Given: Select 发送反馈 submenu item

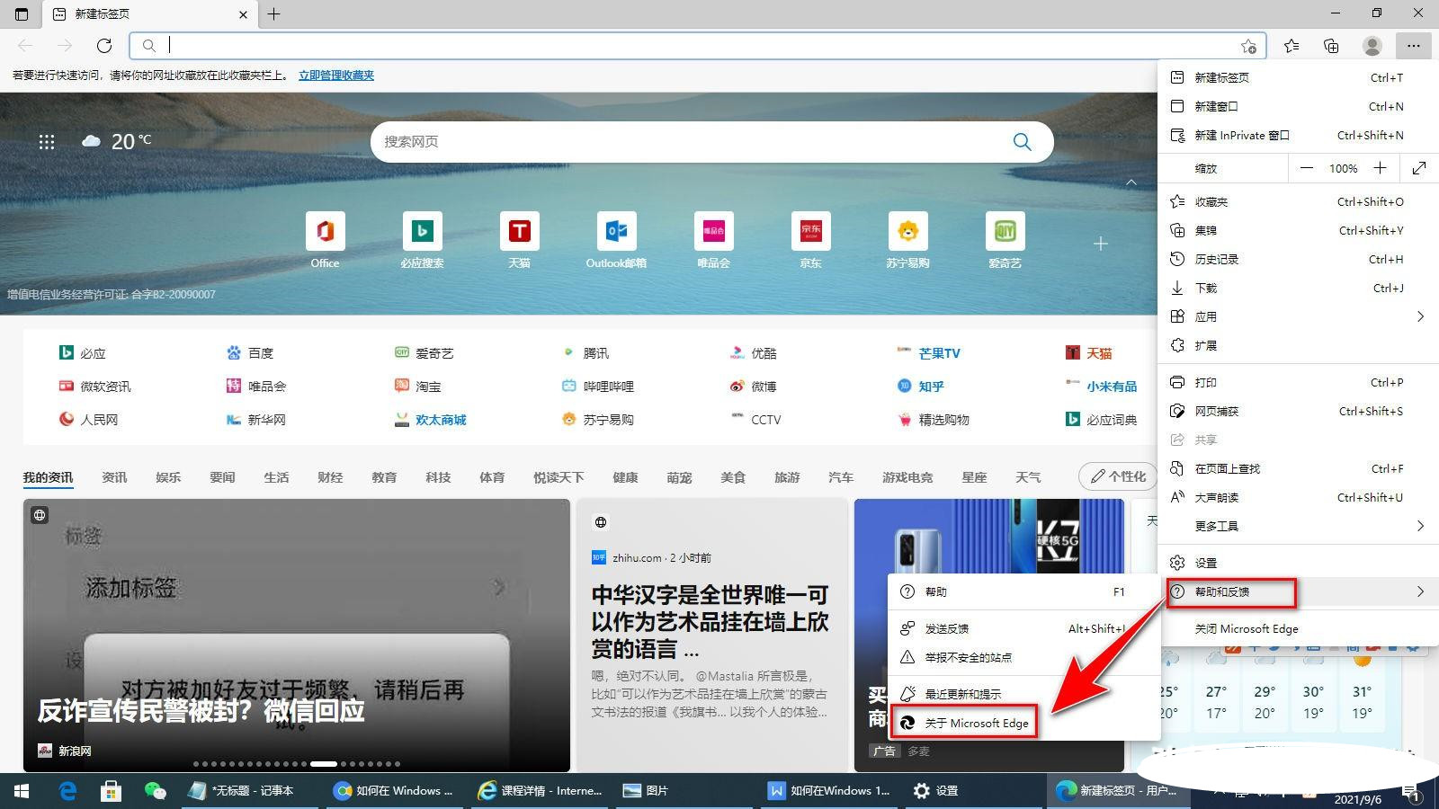Looking at the screenshot, I should 1023,628.
